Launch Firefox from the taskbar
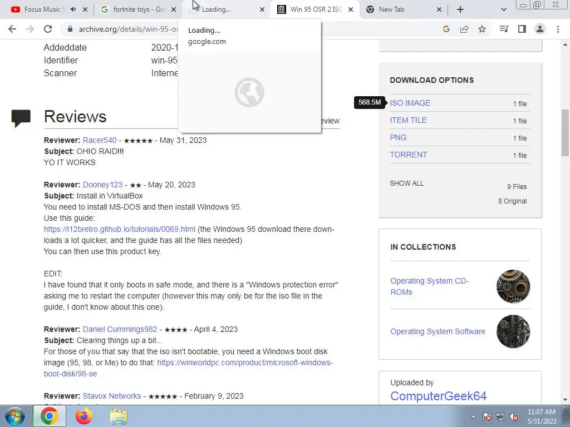Screen dimensions: 570x427 [x=84, y=416]
